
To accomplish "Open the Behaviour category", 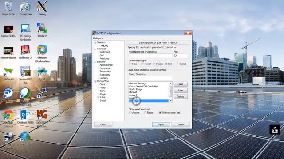I will [105, 68].
